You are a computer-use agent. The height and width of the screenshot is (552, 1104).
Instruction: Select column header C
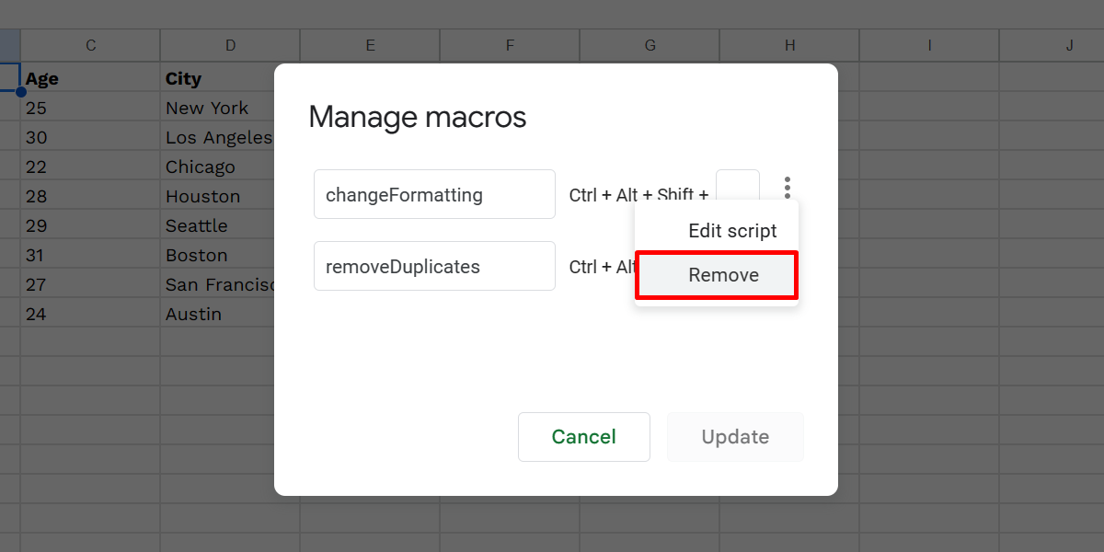[x=89, y=44]
